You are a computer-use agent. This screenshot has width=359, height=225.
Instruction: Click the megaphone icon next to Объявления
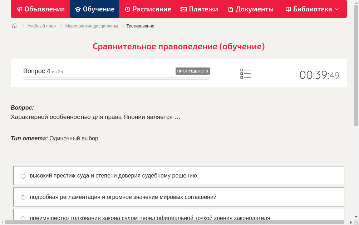[20, 9]
